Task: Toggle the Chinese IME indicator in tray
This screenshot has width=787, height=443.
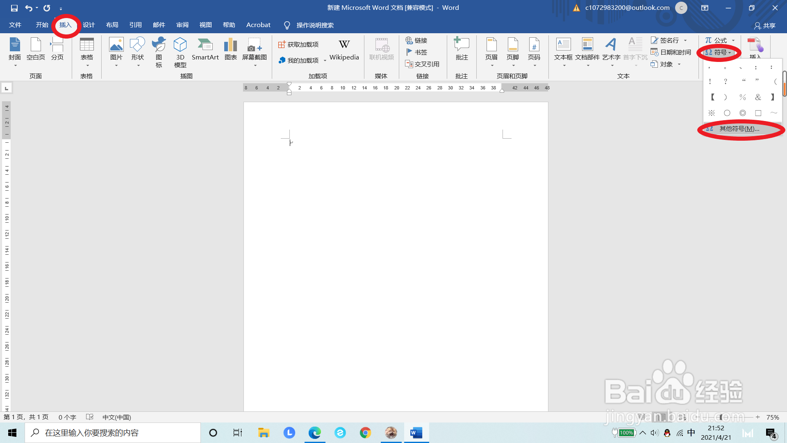Action: (691, 433)
